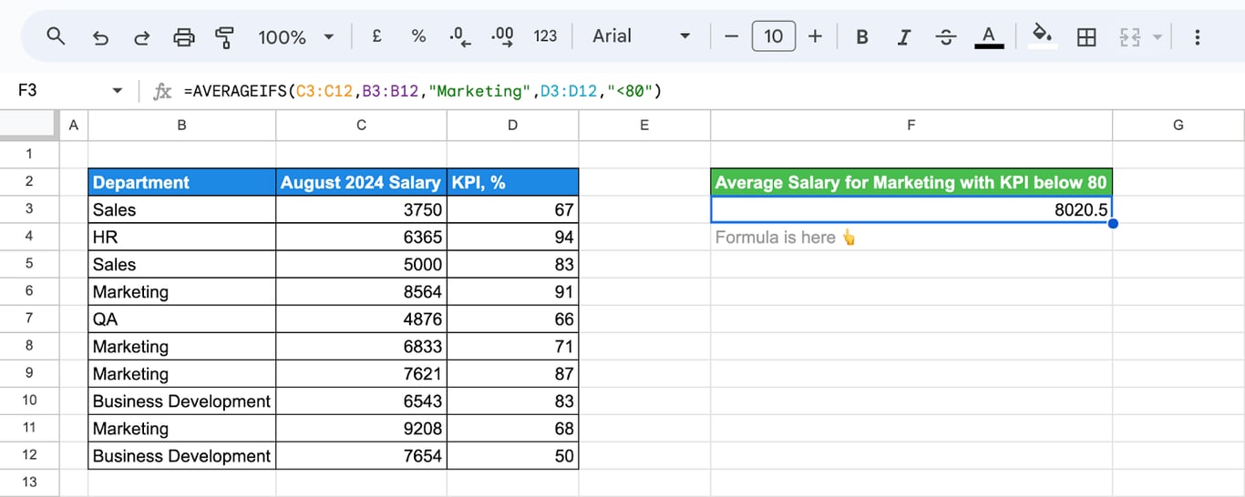Open the 100% zoom level dropdown

296,36
